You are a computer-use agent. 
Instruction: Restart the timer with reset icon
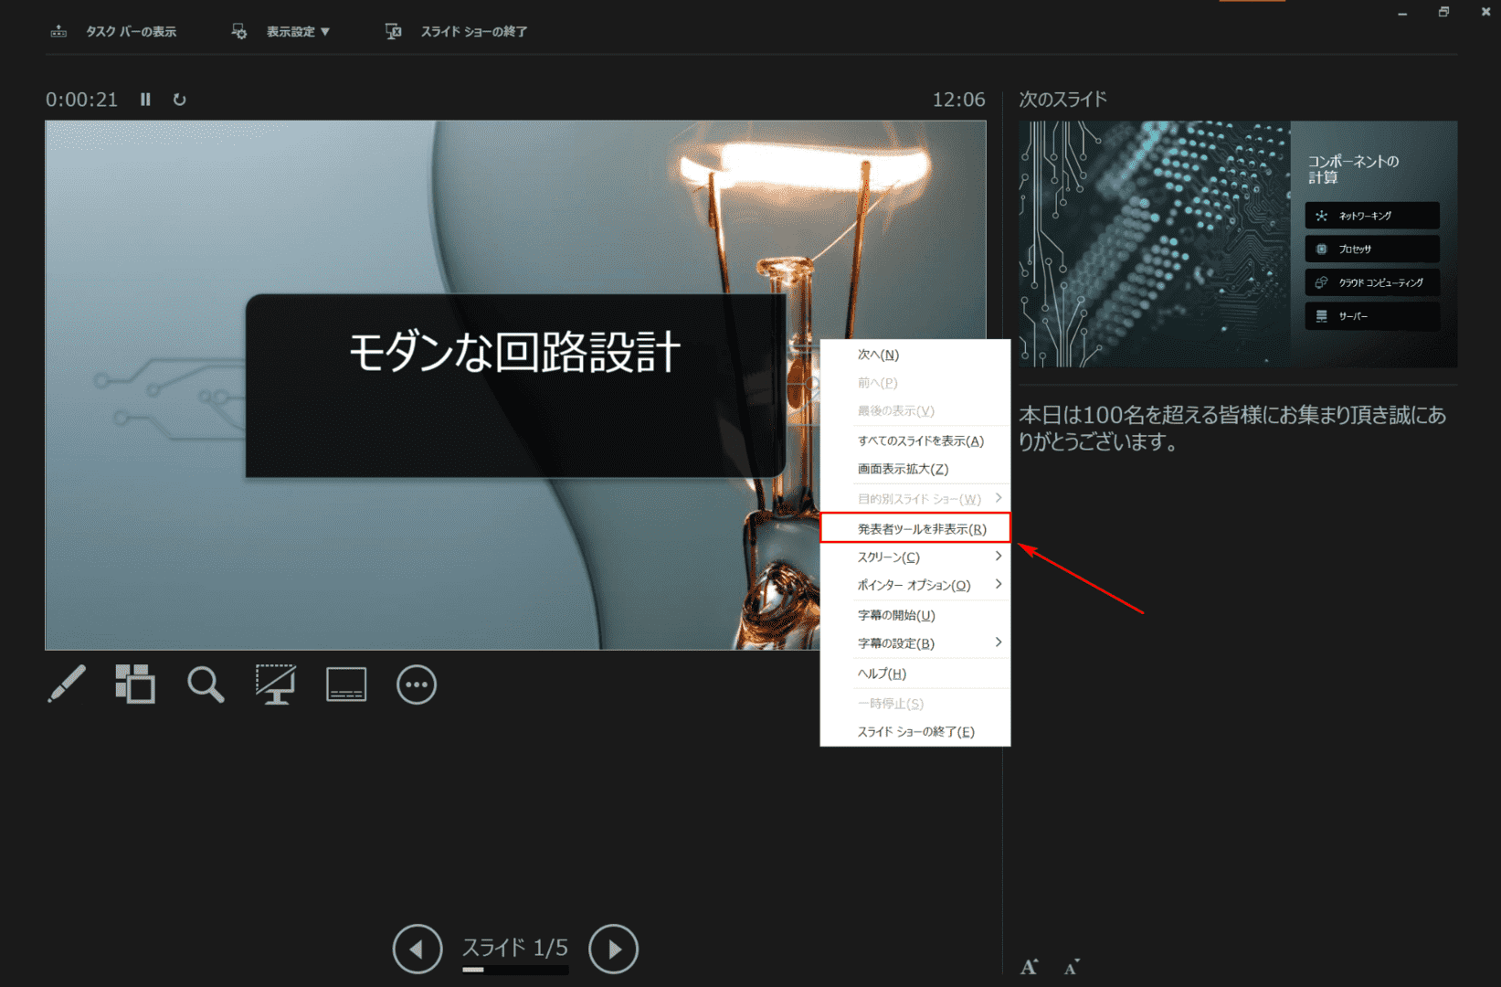point(180,100)
